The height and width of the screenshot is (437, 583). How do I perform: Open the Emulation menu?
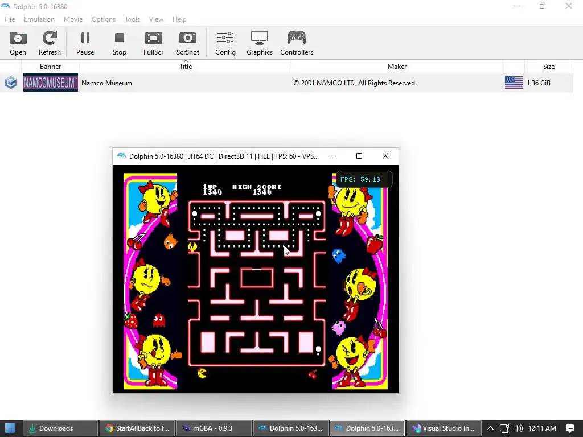click(x=39, y=19)
